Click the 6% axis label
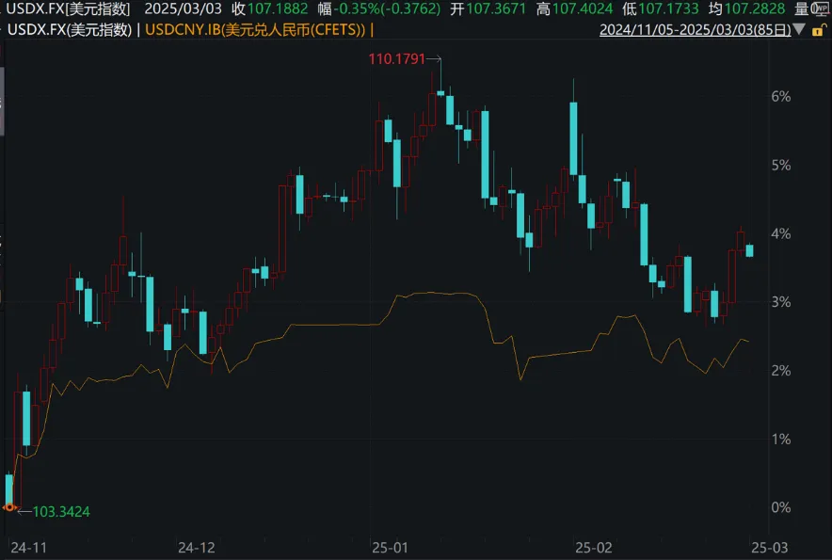 pyautogui.click(x=780, y=97)
